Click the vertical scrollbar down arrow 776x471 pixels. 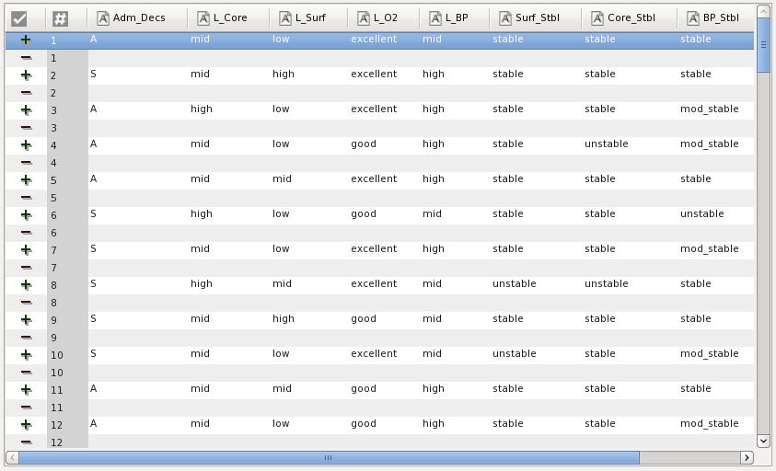(x=763, y=441)
